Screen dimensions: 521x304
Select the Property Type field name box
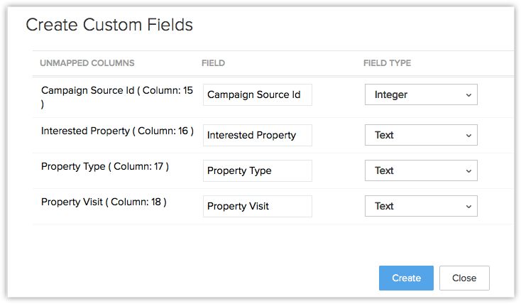(x=257, y=170)
